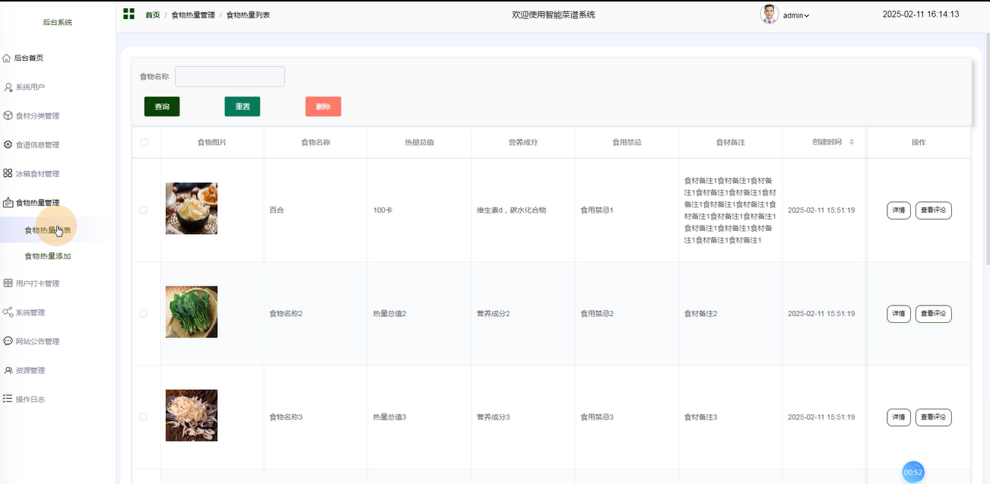Click the 食谱信息管理 gear icon
The width and height of the screenshot is (990, 484).
pyautogui.click(x=8, y=144)
